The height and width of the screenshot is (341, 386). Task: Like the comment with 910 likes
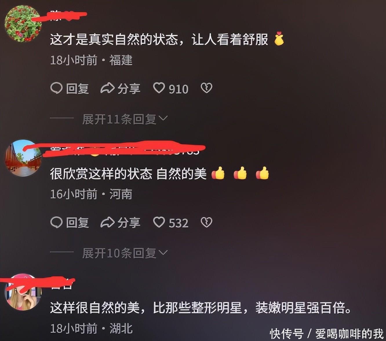pos(159,88)
